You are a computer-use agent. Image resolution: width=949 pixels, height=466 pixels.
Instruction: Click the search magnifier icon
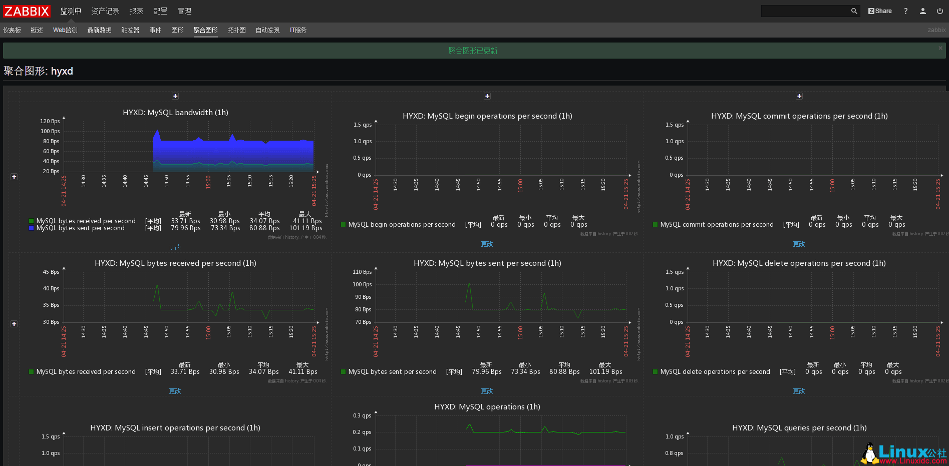853,11
